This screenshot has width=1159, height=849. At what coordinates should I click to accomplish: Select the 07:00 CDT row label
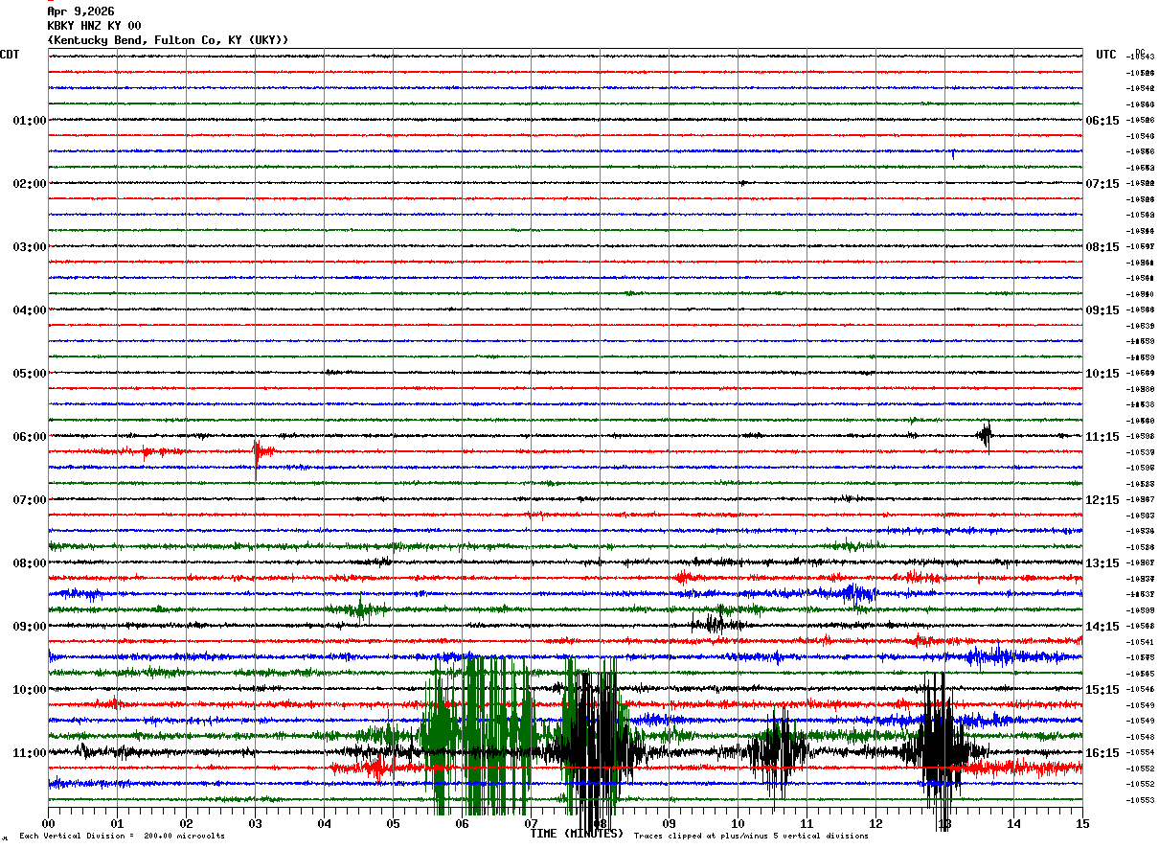30,500
